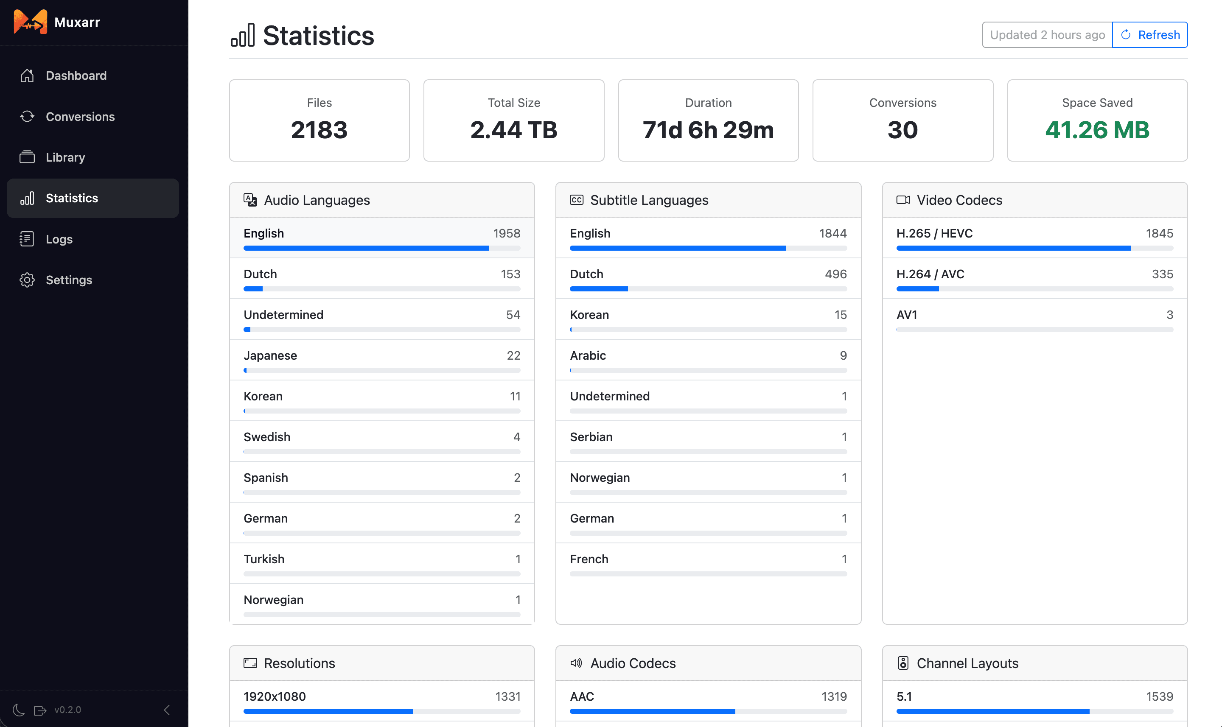The image size is (1222, 727).
Task: Click the Space Saved 41.26 MB value
Action: coord(1097,130)
